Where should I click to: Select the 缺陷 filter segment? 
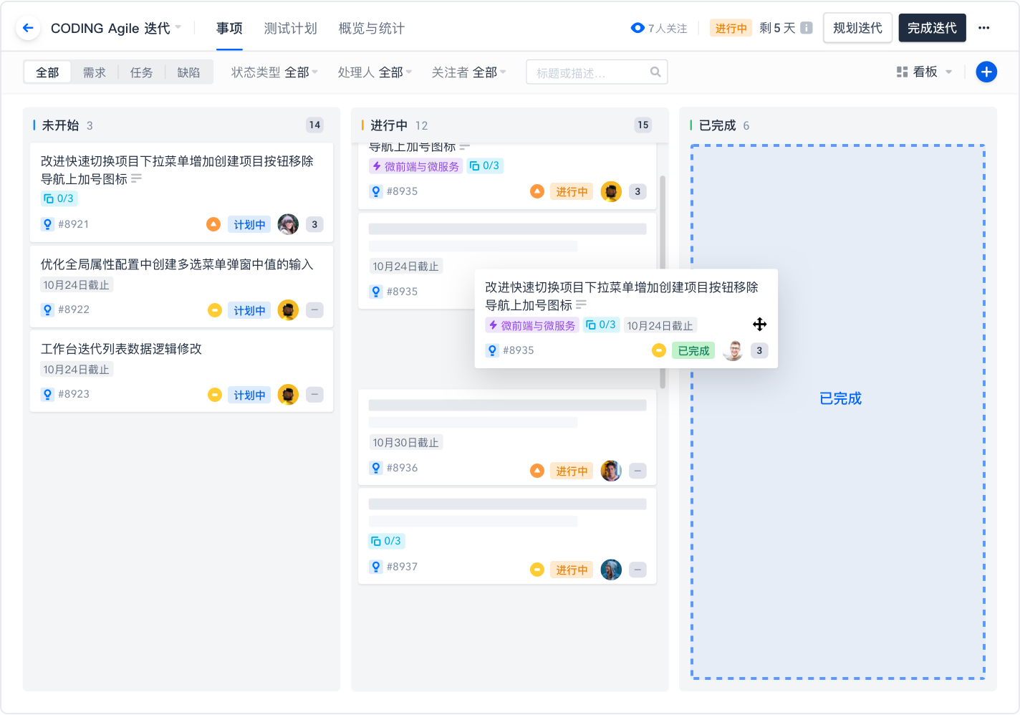click(x=189, y=72)
